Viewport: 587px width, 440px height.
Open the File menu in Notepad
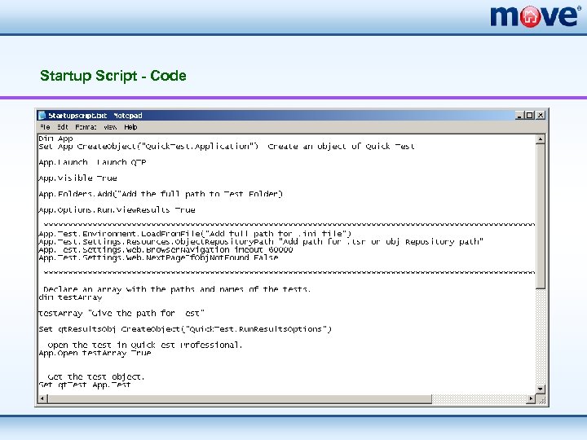45,127
